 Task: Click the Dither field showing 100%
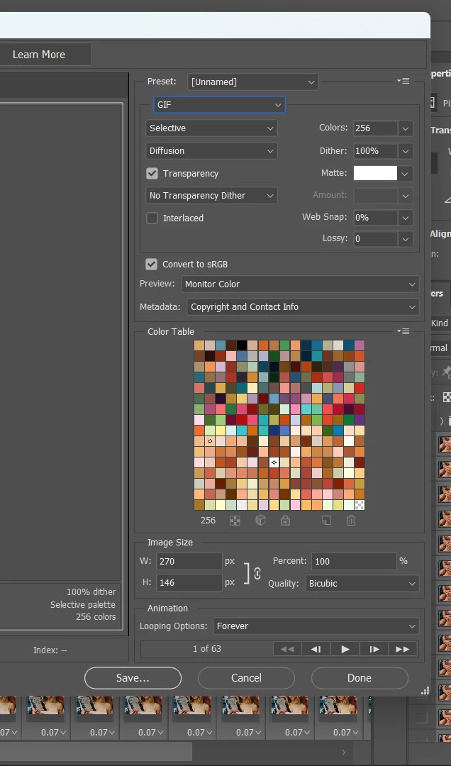tap(375, 152)
